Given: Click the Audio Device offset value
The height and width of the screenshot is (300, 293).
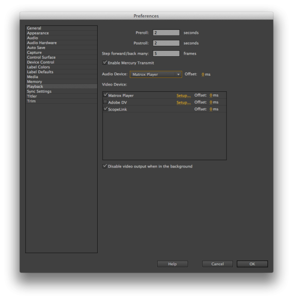Looking at the screenshot, I should pyautogui.click(x=203, y=74).
